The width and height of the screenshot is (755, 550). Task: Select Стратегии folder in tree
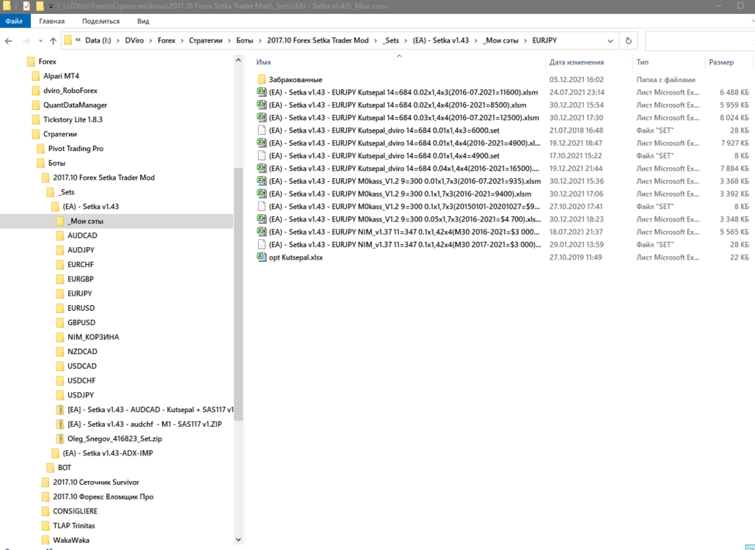click(x=59, y=133)
